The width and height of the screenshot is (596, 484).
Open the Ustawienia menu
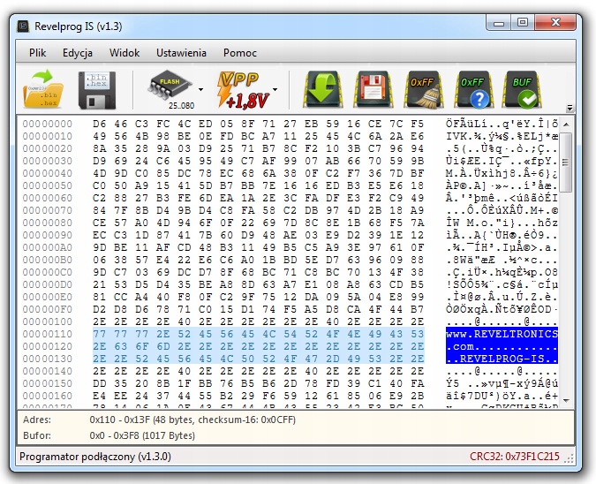(x=181, y=53)
